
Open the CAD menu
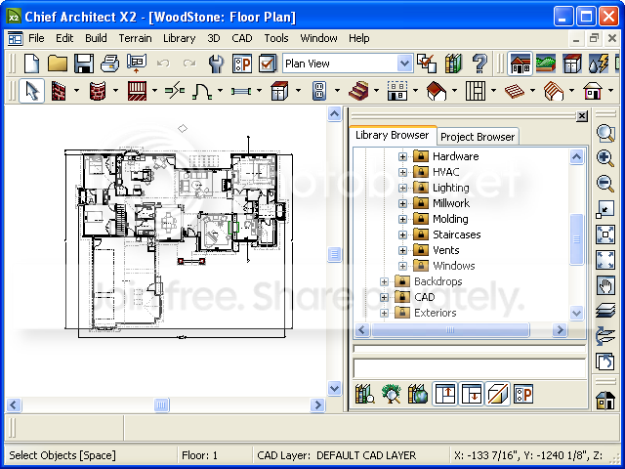point(242,38)
